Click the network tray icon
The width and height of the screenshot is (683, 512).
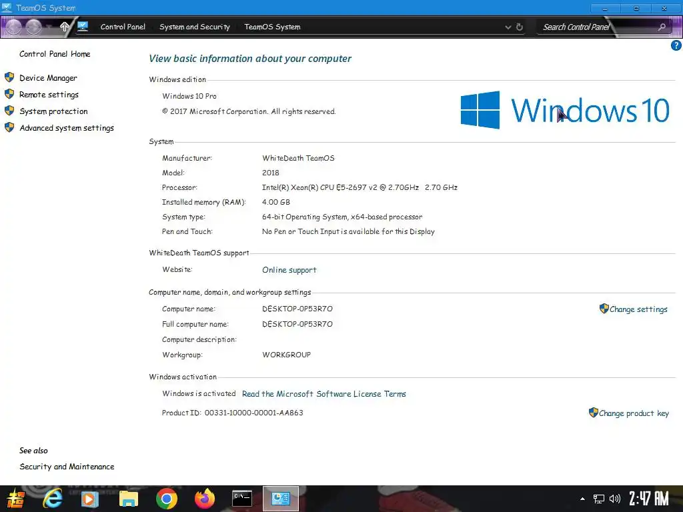pyautogui.click(x=599, y=499)
